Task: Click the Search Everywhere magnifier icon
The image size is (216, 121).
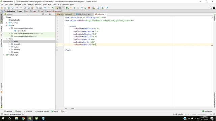Action: [x=211, y=8]
